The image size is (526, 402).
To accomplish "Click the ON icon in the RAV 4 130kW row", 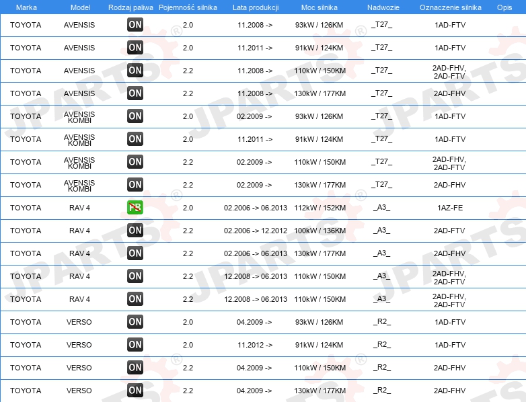I will (x=135, y=253).
